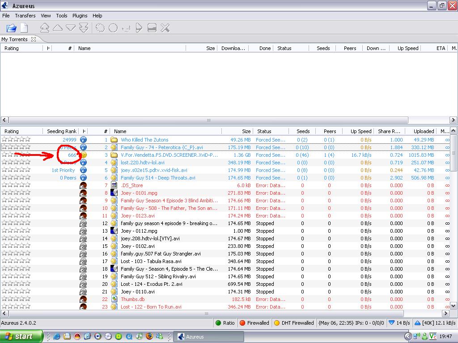This screenshot has height=343, width=458.
Task: Click the move to top double-arrow icon
Action: (x=44, y=28)
